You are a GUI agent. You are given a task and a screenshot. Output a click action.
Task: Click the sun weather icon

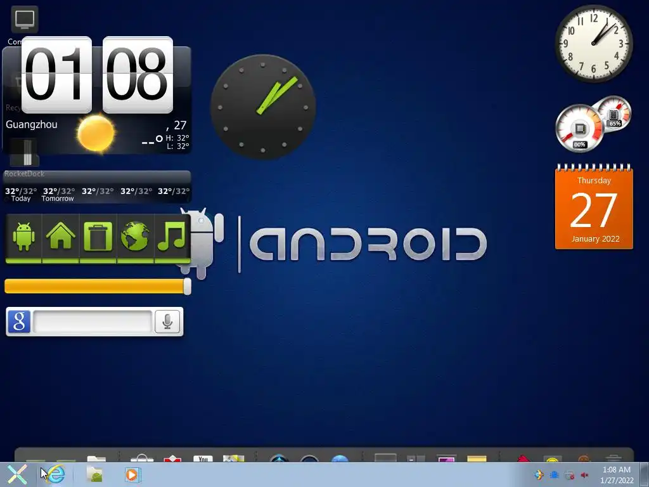coord(96,133)
